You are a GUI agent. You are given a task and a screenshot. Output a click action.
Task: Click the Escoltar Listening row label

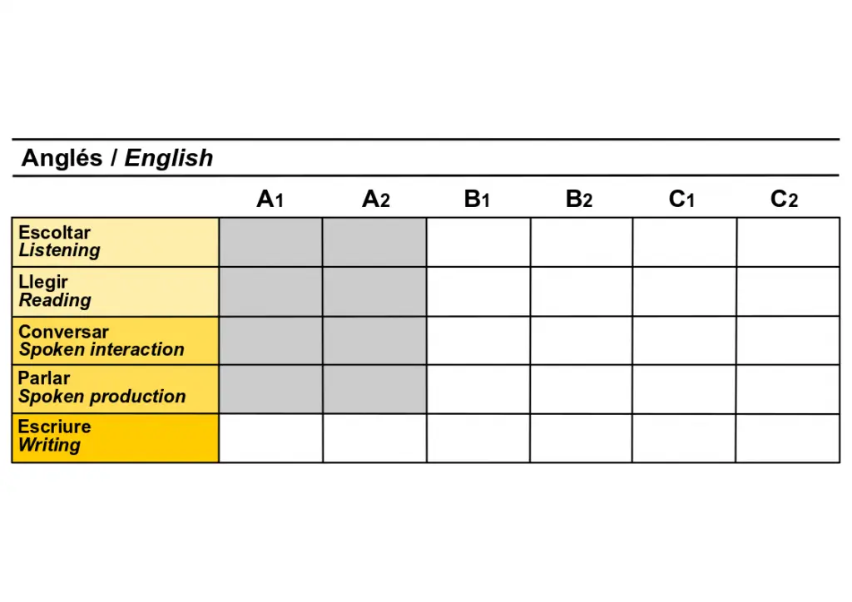point(115,242)
